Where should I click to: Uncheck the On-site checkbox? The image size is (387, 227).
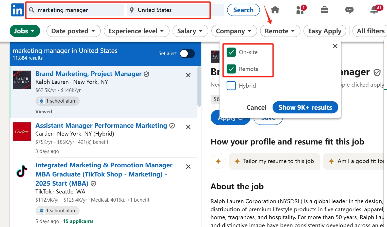coord(231,52)
